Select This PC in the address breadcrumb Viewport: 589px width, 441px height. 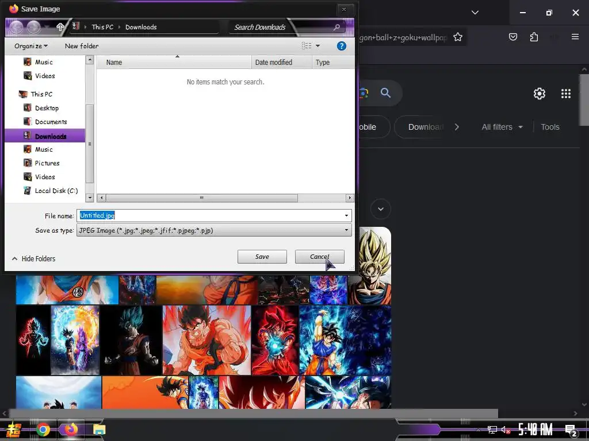[102, 27]
